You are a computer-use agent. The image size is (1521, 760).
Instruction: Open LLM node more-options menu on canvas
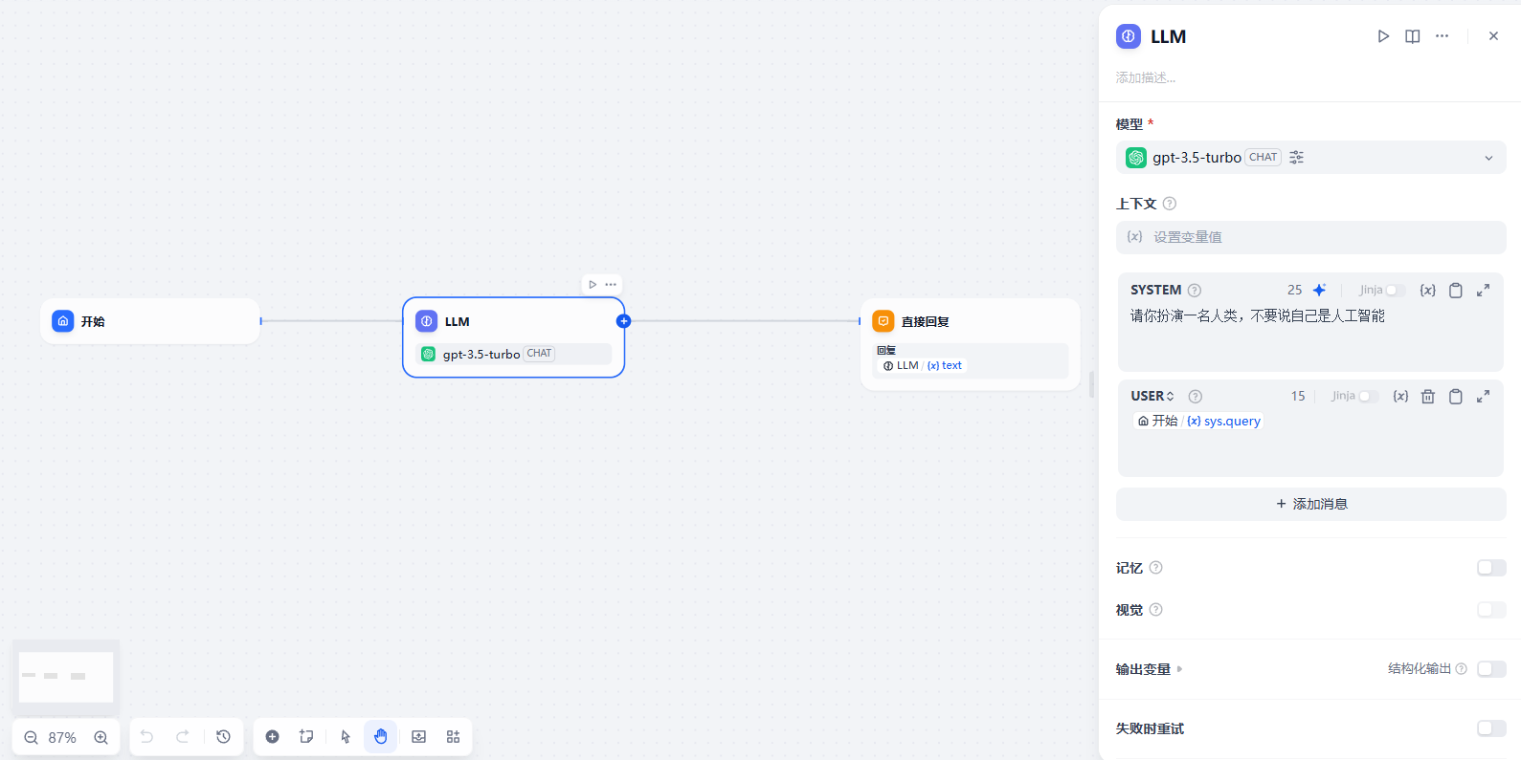pyautogui.click(x=611, y=284)
